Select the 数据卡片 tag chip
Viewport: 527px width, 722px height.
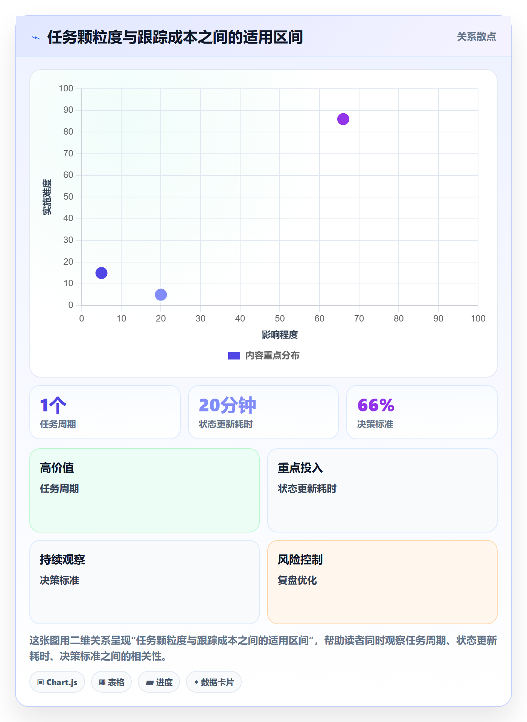click(x=214, y=682)
